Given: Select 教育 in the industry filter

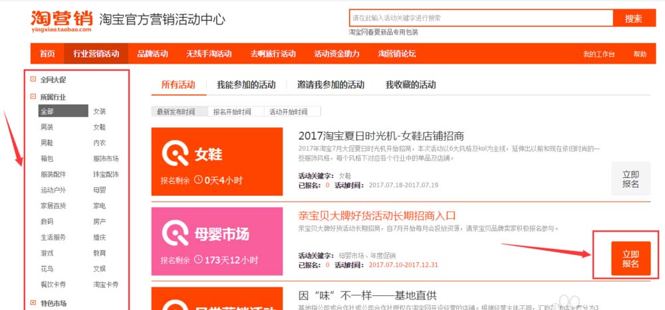Looking at the screenshot, I should (x=100, y=253).
